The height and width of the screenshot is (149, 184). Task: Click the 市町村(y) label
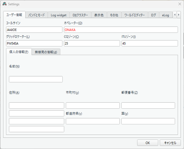click(x=72, y=93)
